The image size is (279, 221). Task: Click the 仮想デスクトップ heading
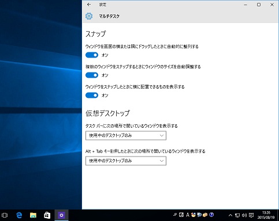[x=107, y=113]
